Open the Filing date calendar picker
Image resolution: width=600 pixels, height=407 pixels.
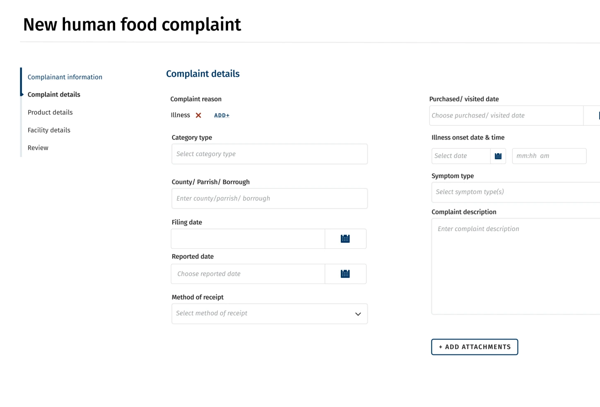point(345,238)
